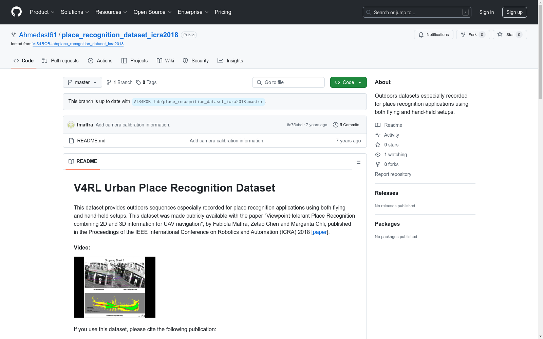Expand the Solutions menu

(75, 12)
